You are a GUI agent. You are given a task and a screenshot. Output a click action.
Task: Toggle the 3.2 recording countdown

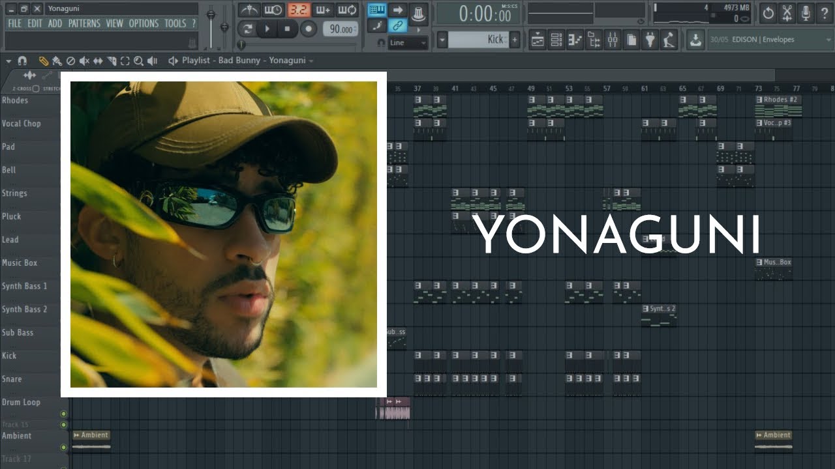(299, 10)
